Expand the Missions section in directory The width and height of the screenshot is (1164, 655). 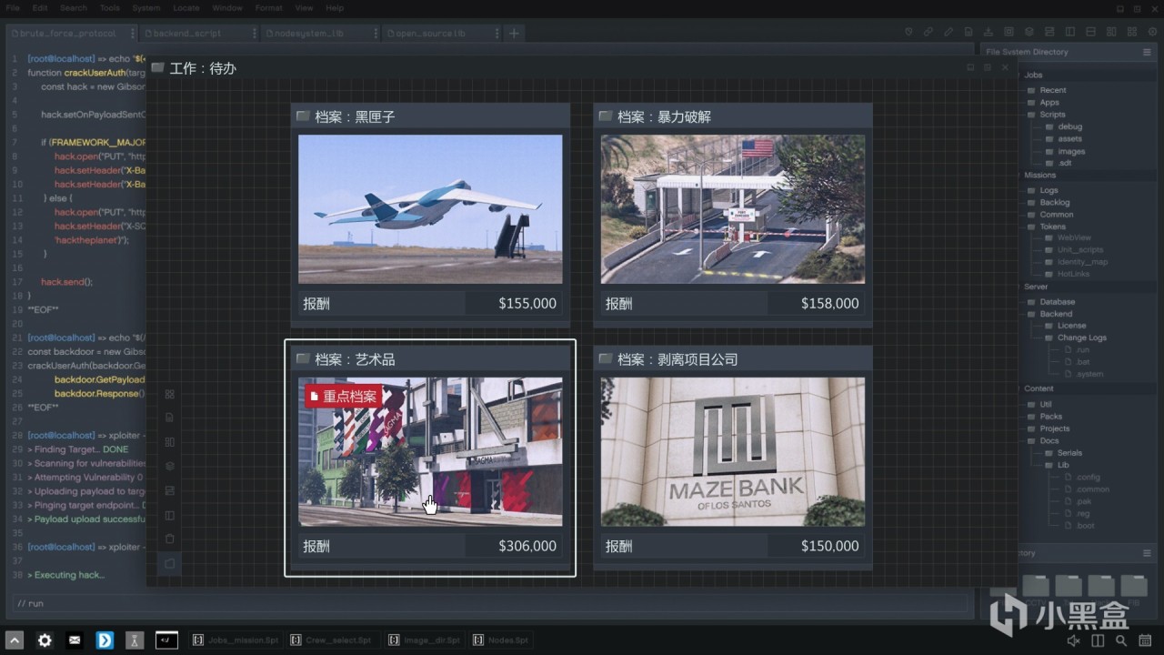point(1040,175)
